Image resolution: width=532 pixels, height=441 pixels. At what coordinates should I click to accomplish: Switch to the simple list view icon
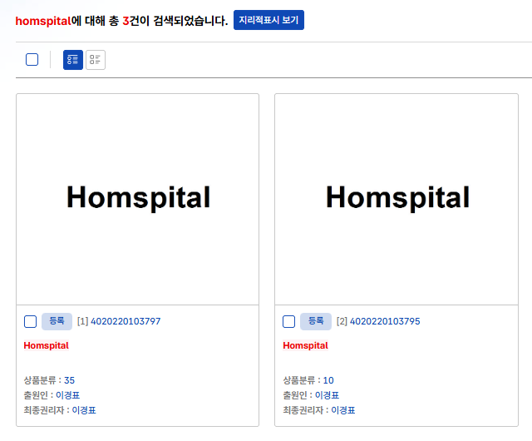[x=96, y=60]
